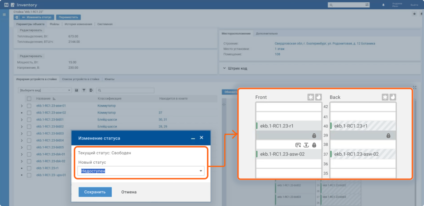Check the box next to ekb.1-RC1.23-bld01
Image resolution: width=424 pixels, height=206 pixels.
pyautogui.click(x=29, y=120)
